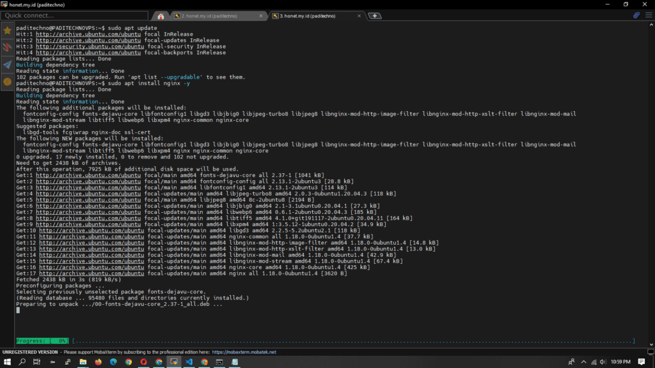Open a new session tab with plus button
The width and height of the screenshot is (655, 368).
[374, 15]
